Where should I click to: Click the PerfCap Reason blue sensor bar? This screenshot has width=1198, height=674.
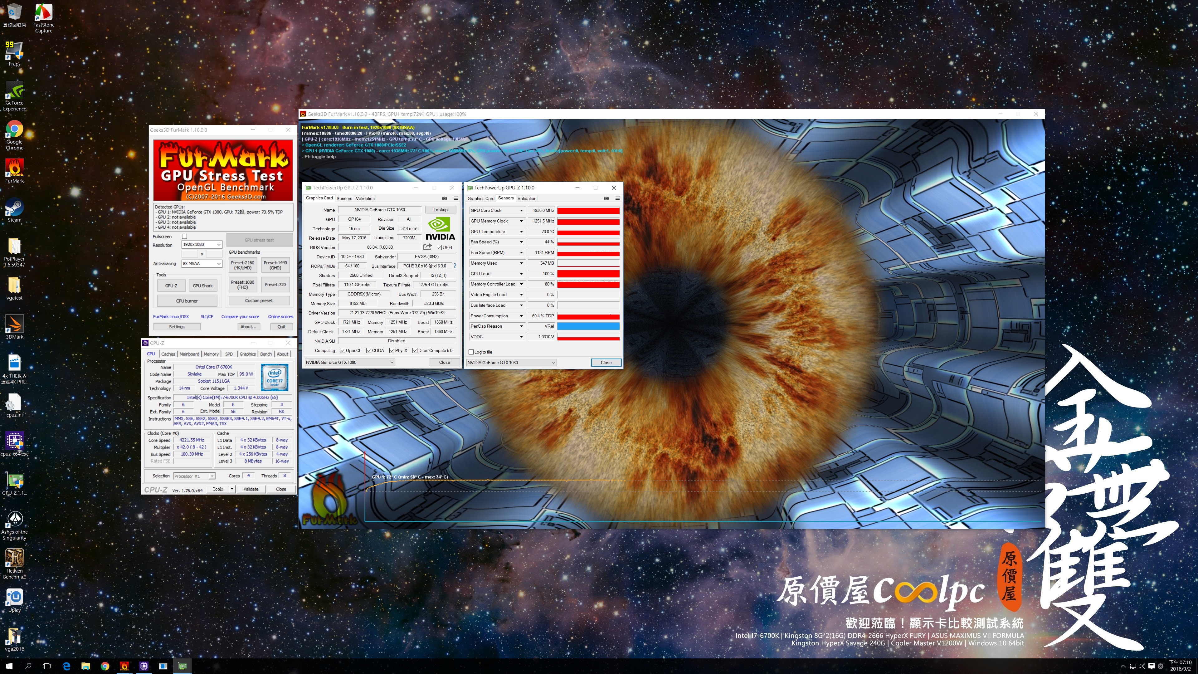point(588,326)
